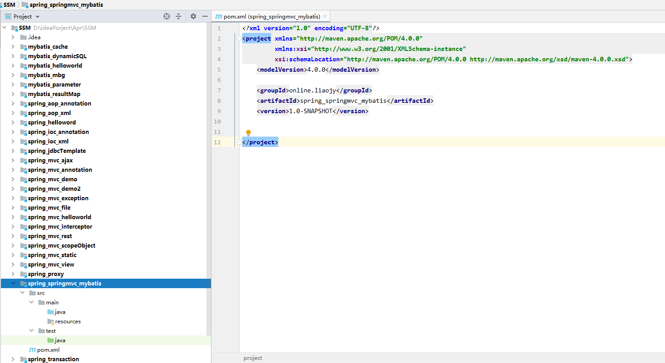Select spring_aop_xml module
Viewport: 665px width, 363px height.
click(49, 113)
